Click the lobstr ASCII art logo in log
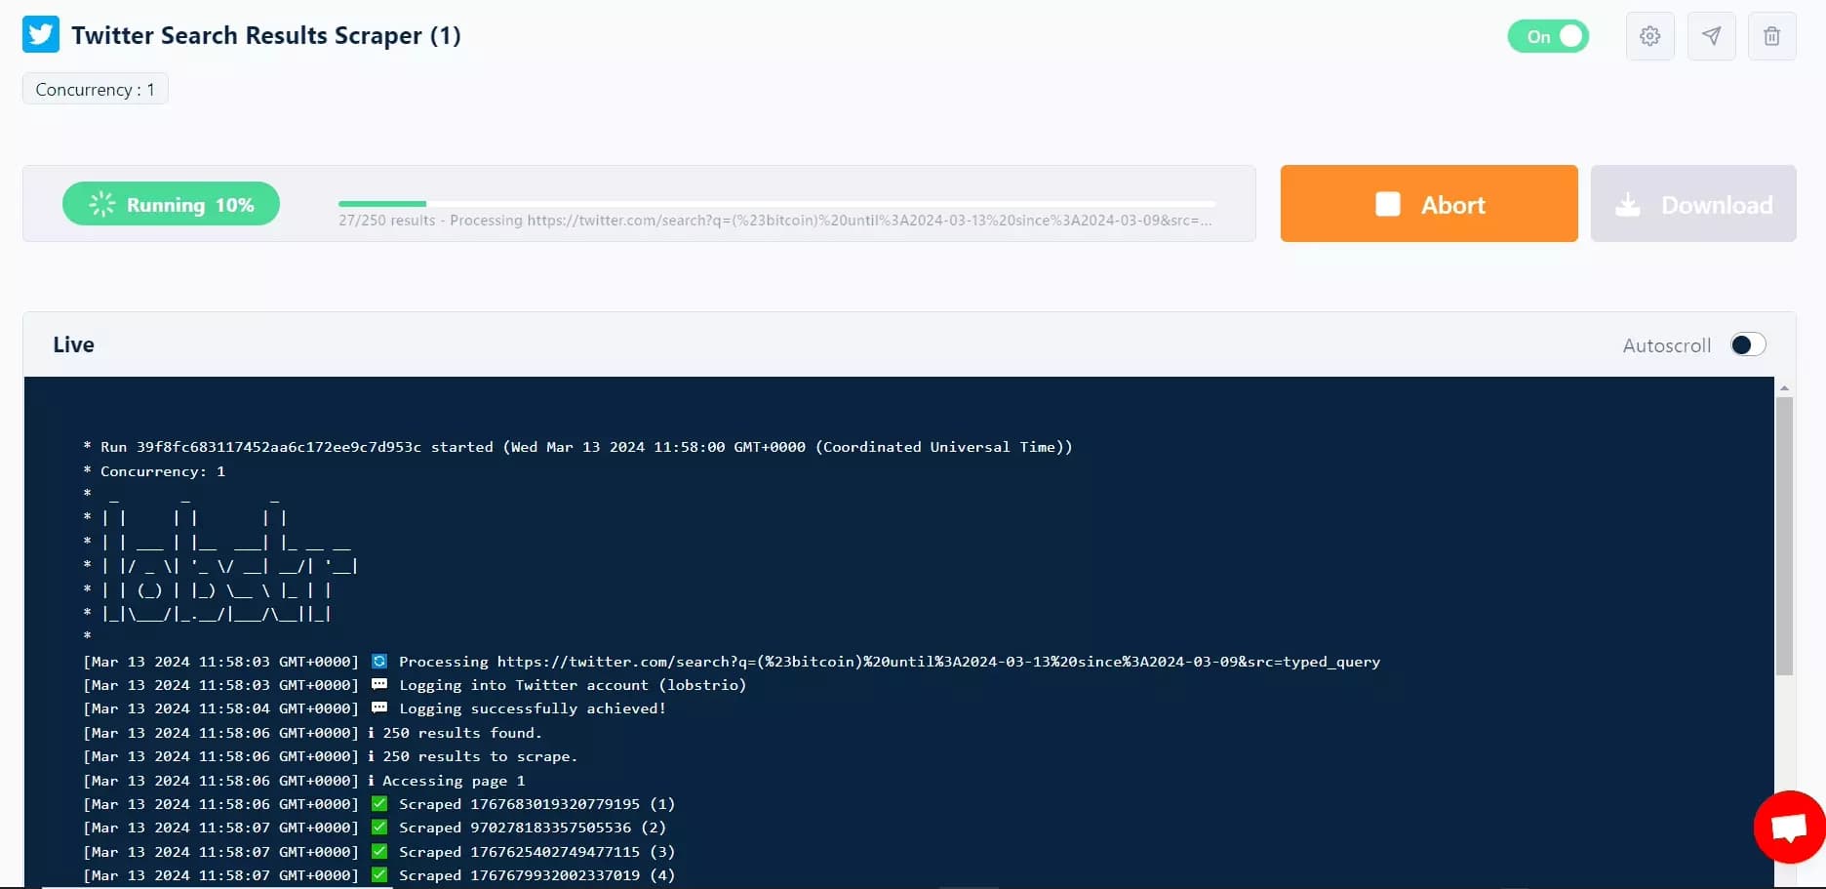The height and width of the screenshot is (889, 1826). coord(229,558)
